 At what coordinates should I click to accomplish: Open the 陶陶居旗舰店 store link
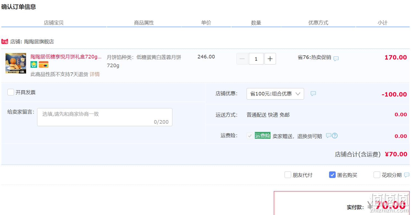[39, 42]
